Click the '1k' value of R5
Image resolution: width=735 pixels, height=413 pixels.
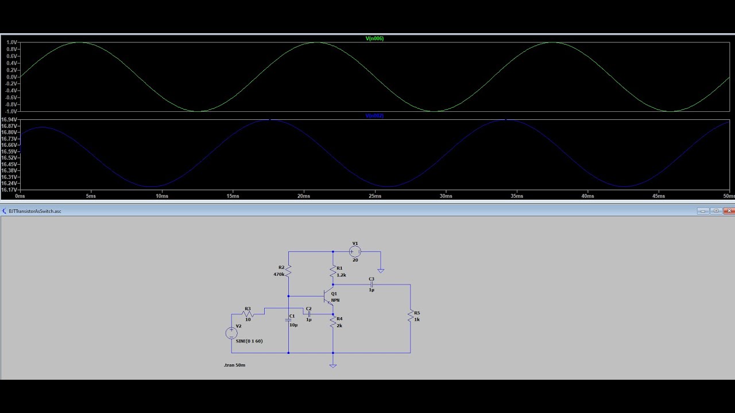417,319
